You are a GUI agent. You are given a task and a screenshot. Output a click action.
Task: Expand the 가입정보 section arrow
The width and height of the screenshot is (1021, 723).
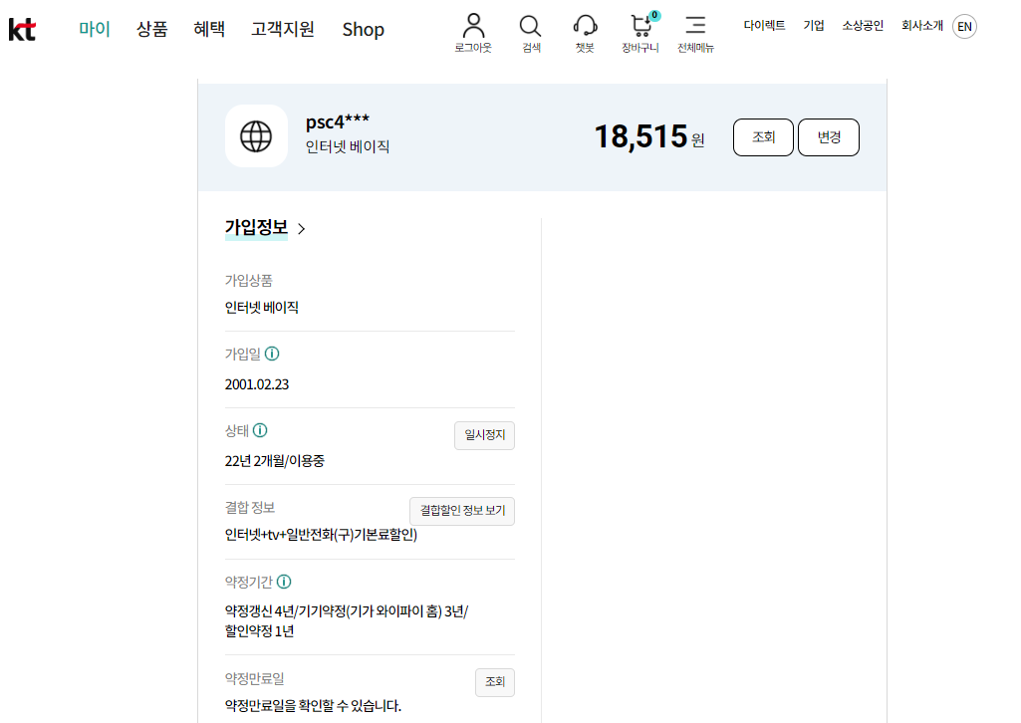pyautogui.click(x=302, y=229)
